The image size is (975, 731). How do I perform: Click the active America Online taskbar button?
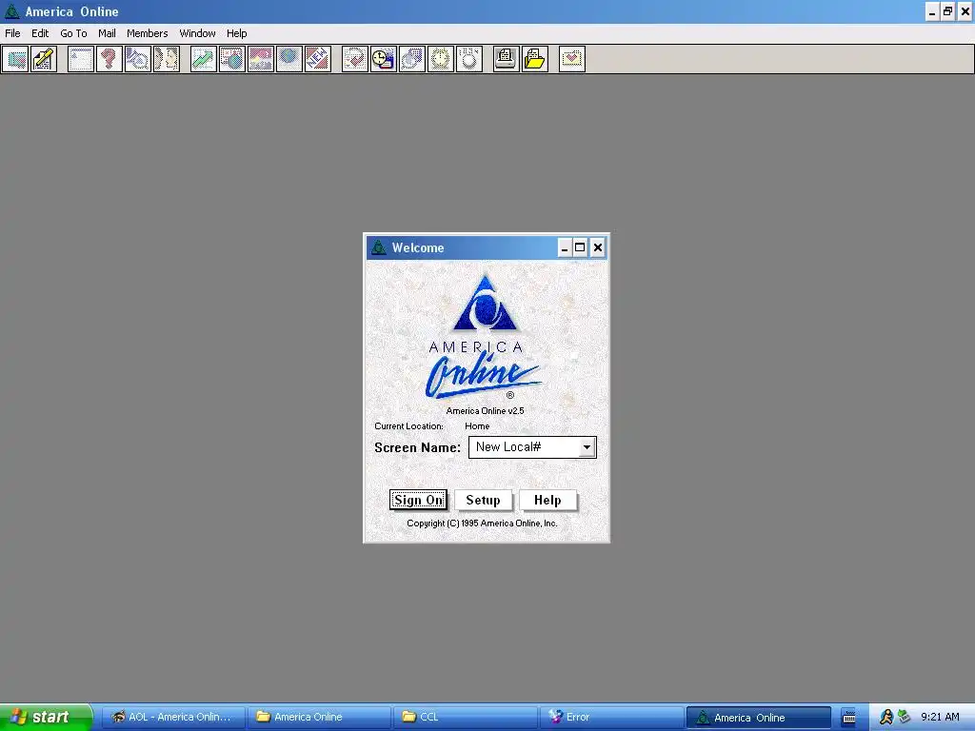[x=759, y=718]
